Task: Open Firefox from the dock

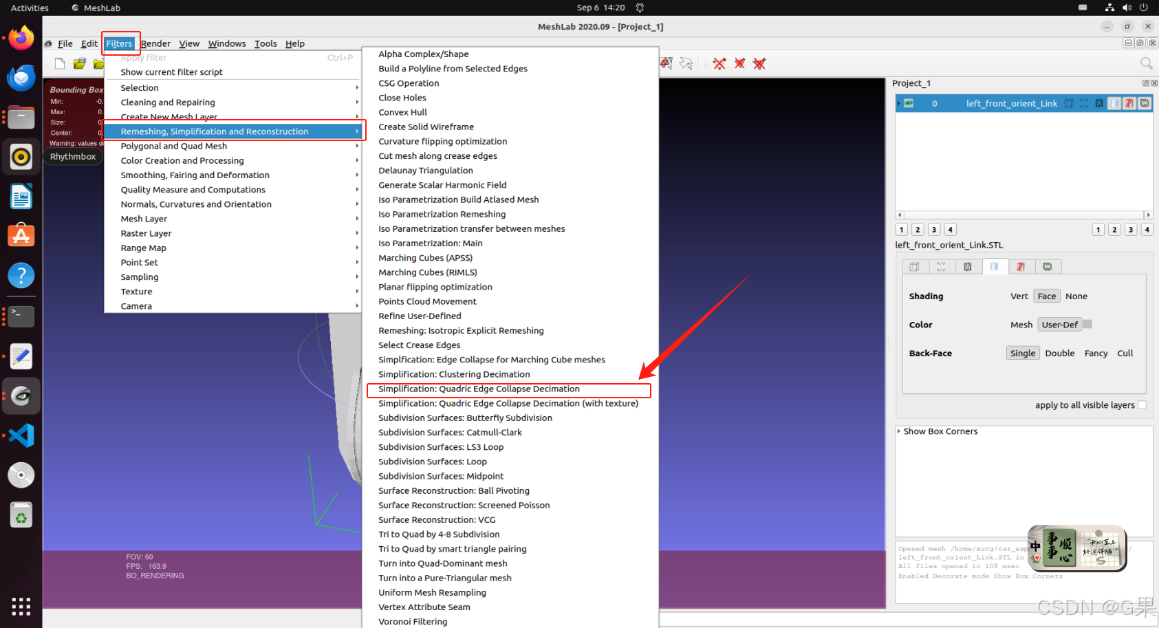Action: point(21,38)
